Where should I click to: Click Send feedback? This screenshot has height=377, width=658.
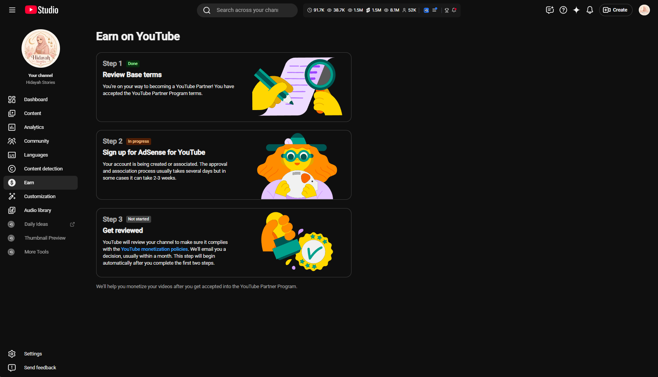pyautogui.click(x=40, y=368)
